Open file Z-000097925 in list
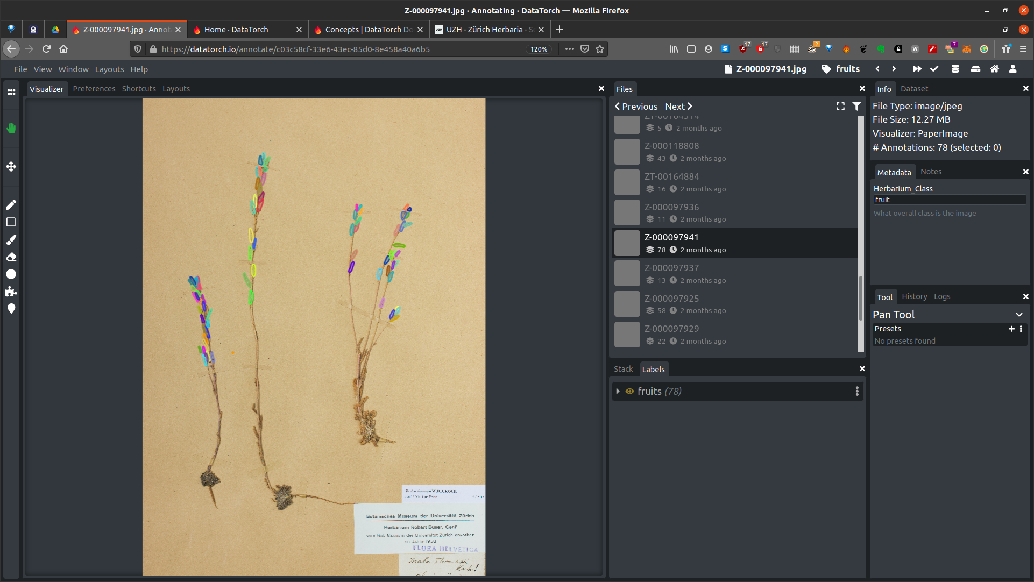The height and width of the screenshot is (582, 1034). (671, 299)
